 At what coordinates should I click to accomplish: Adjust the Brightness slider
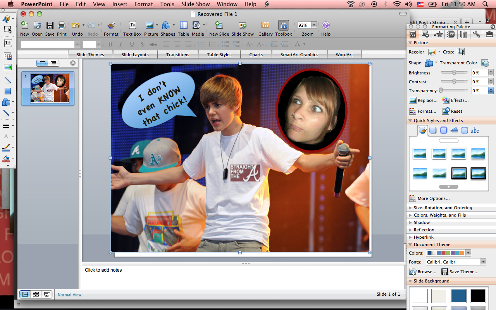tap(455, 72)
